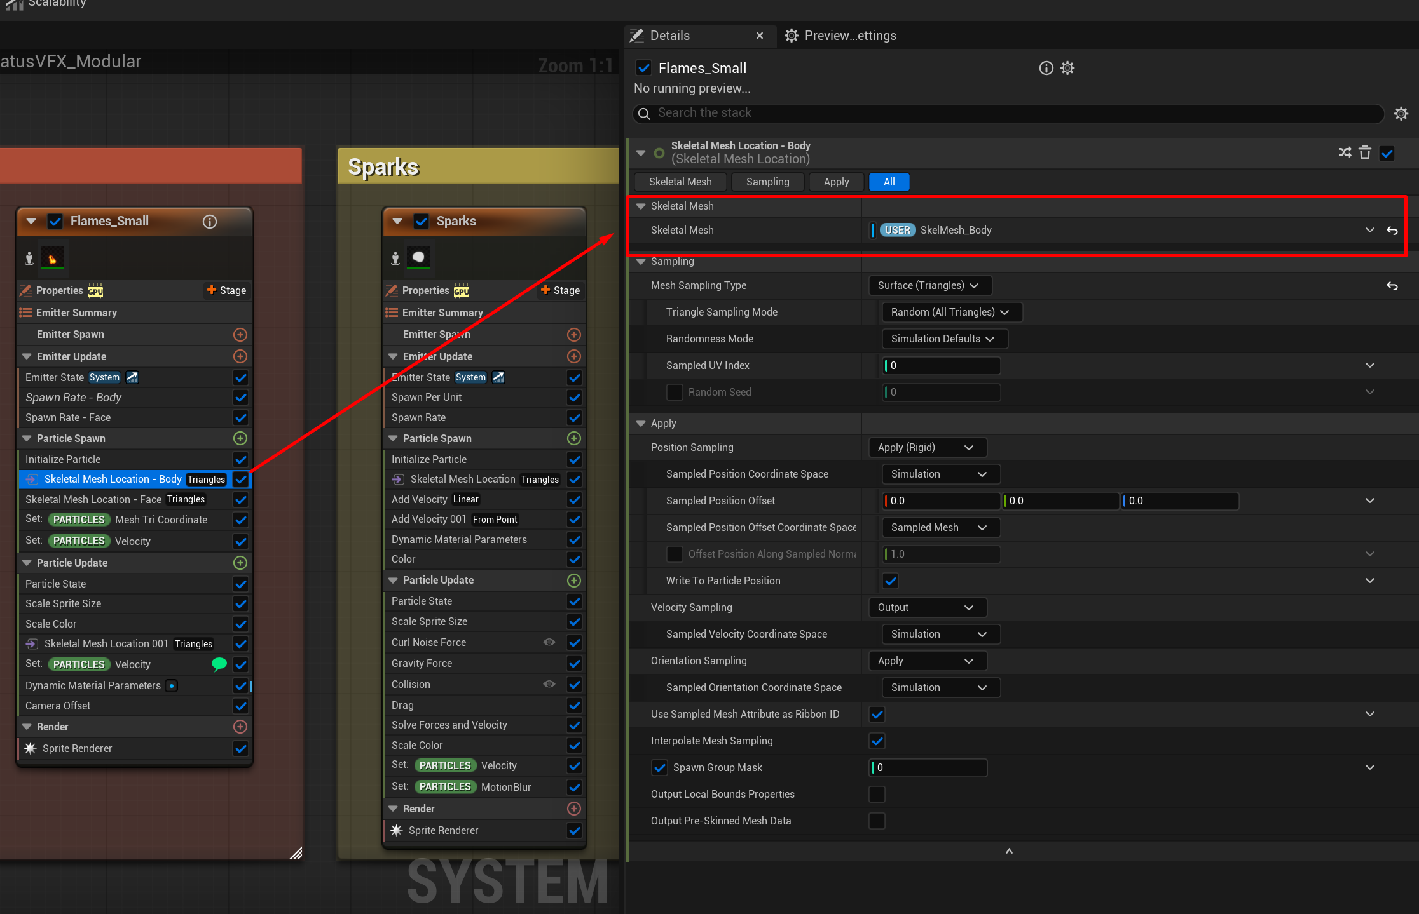The height and width of the screenshot is (914, 1419).
Task: Open the Position Sampling dropdown
Action: pyautogui.click(x=927, y=447)
